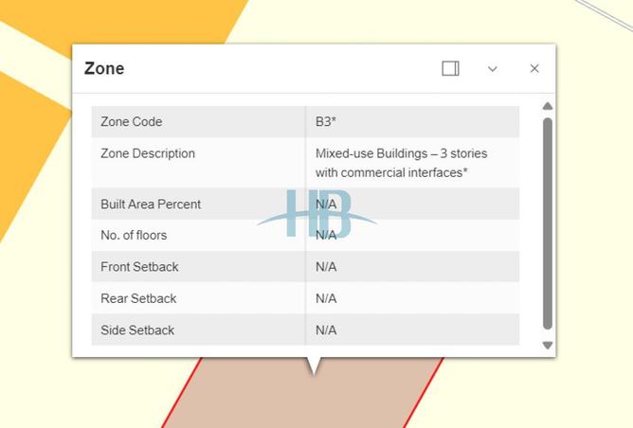Select the Built Area Percent label
Viewport: 633px width, 428px height.
151,205
